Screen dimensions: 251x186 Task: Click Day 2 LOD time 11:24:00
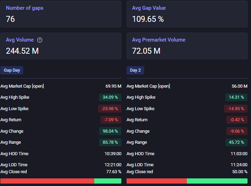coord(239,165)
